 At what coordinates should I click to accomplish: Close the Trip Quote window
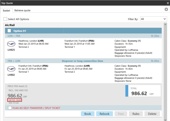pyautogui.click(x=167, y=3)
